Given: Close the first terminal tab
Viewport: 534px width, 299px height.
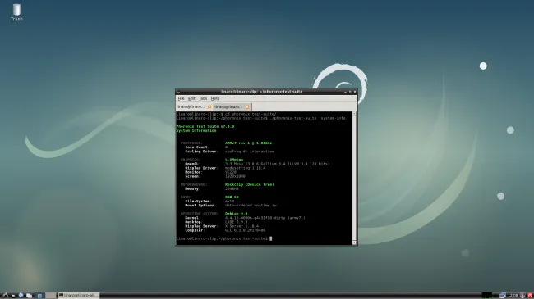Looking at the screenshot, I should pyautogui.click(x=209, y=106).
